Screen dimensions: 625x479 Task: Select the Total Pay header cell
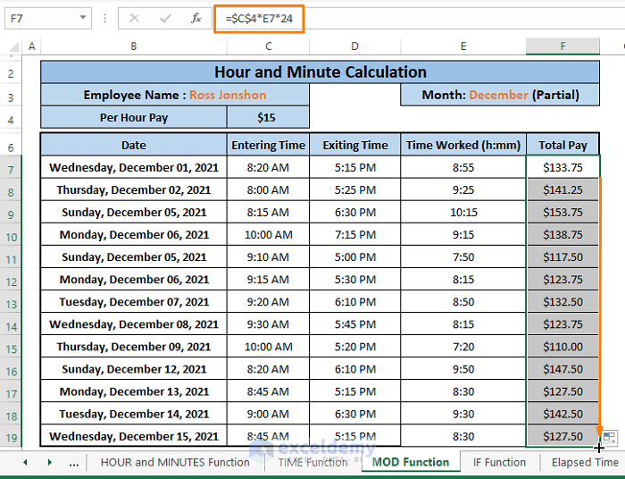click(562, 145)
